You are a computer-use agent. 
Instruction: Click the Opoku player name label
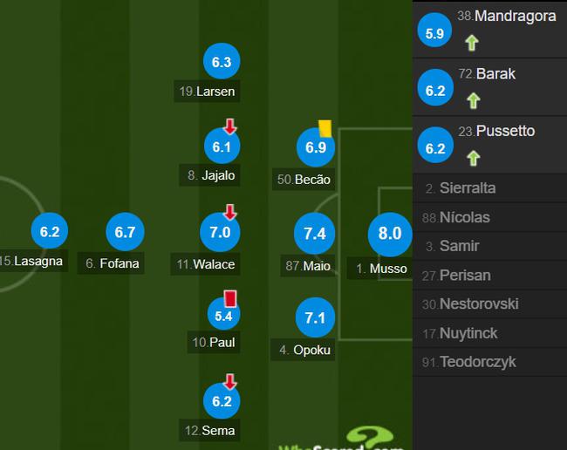pyautogui.click(x=303, y=350)
